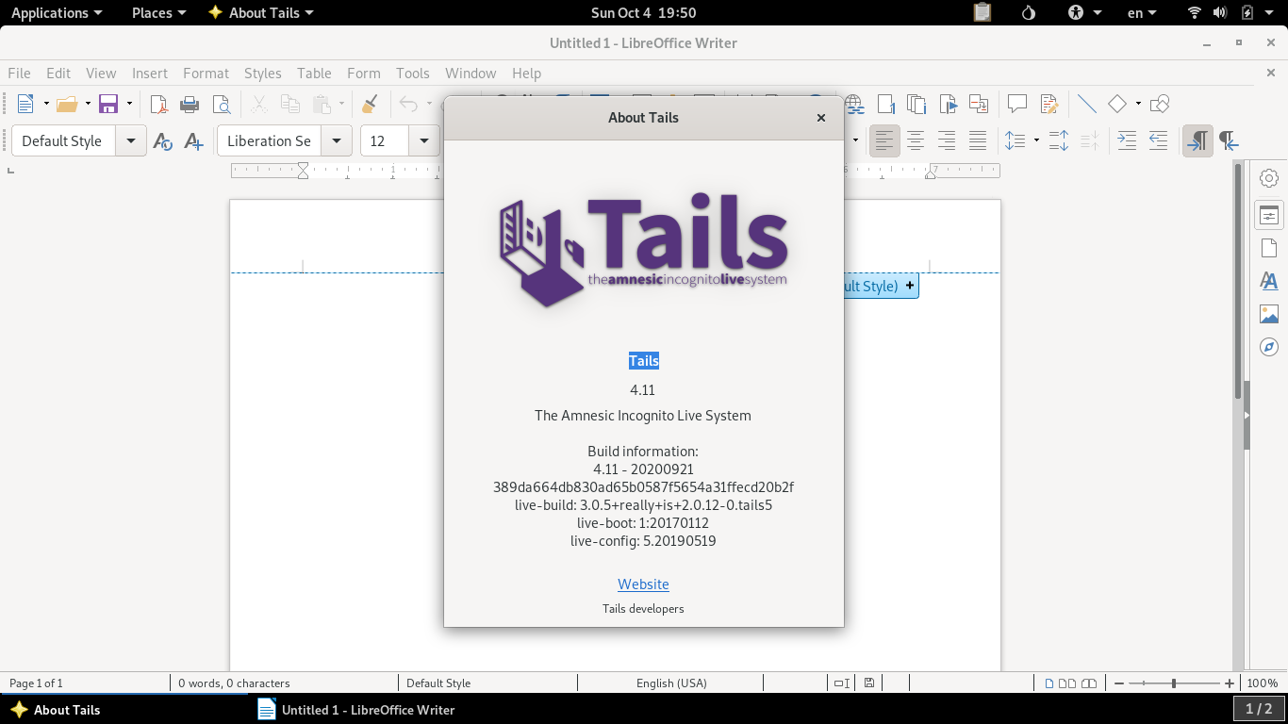Toggle Print Preview in Writer toolbar

click(x=221, y=104)
